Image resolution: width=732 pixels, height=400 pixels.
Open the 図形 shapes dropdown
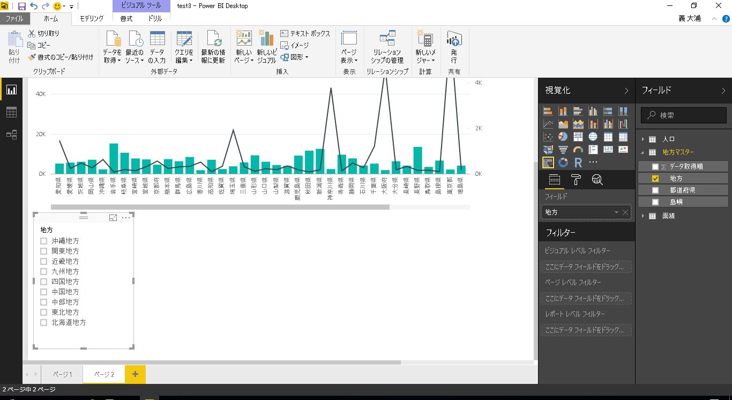[x=295, y=57]
